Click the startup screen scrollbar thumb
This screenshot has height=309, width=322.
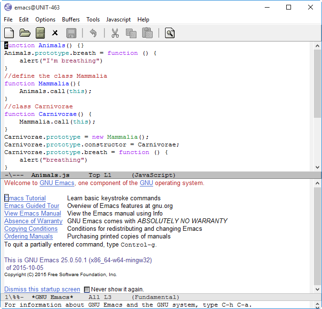317,236
